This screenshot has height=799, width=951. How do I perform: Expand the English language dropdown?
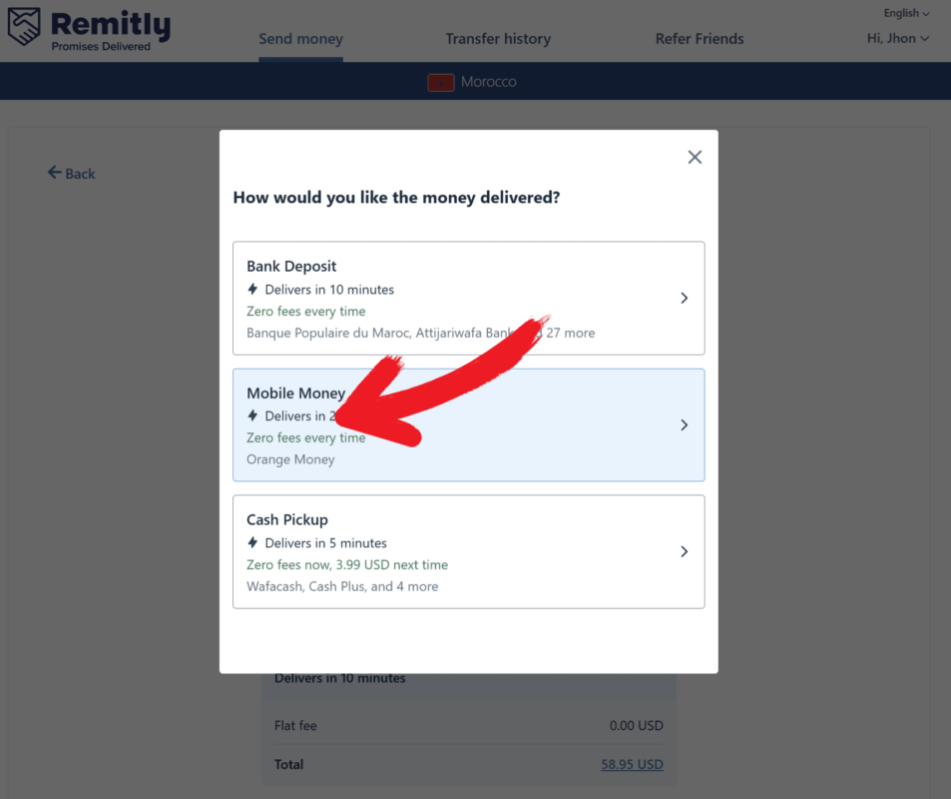[x=906, y=13]
